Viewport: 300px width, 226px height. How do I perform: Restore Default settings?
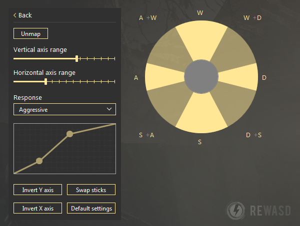pyautogui.click(x=91, y=208)
